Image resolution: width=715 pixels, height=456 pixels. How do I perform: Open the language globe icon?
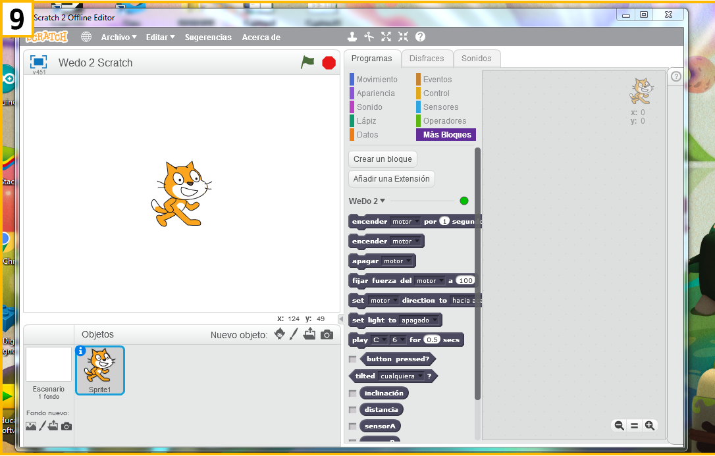tap(86, 37)
